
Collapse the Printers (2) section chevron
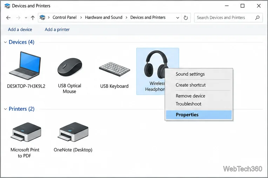(5, 109)
